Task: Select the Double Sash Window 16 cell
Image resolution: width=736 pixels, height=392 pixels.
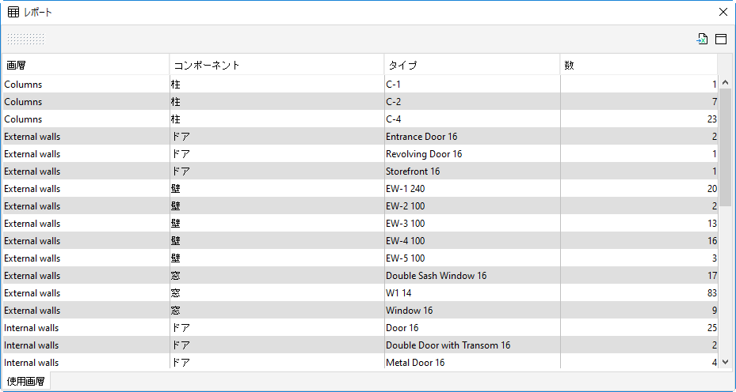Action: point(472,275)
